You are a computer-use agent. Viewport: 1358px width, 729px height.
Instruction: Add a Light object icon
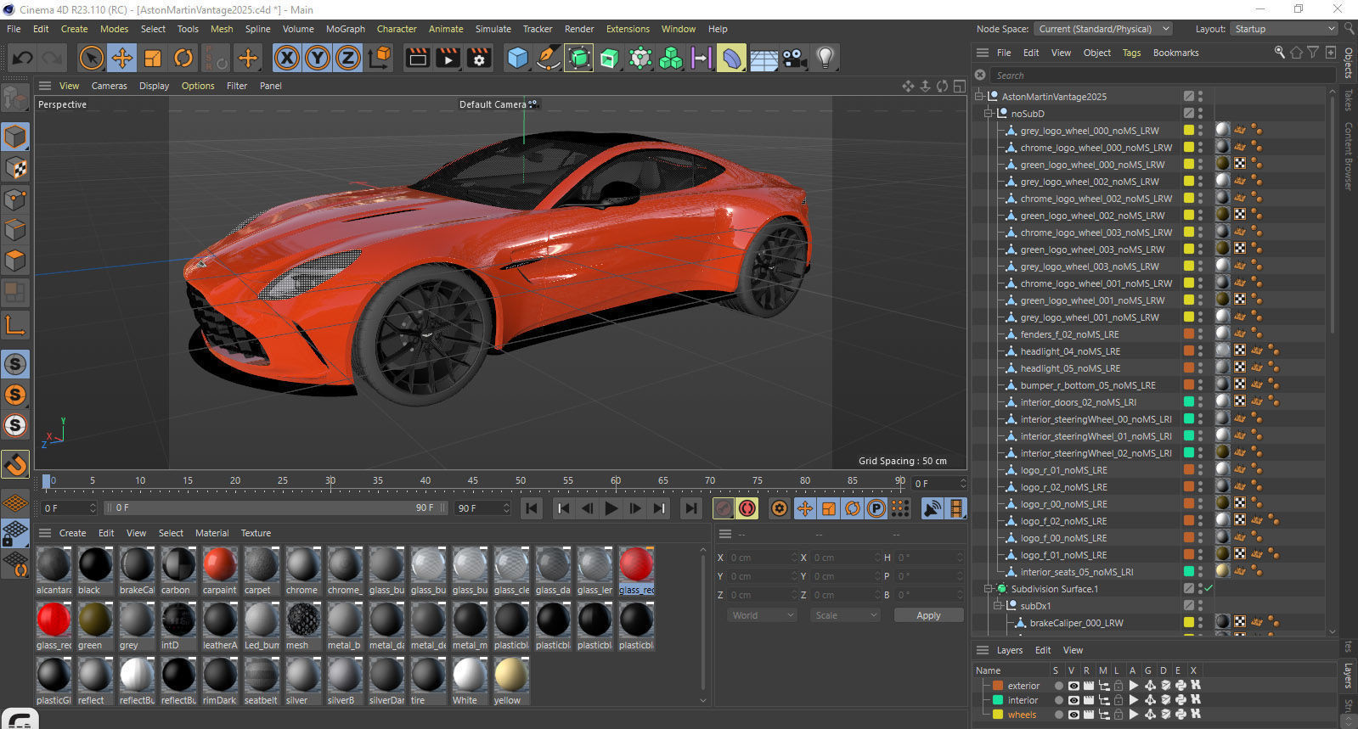pyautogui.click(x=825, y=58)
